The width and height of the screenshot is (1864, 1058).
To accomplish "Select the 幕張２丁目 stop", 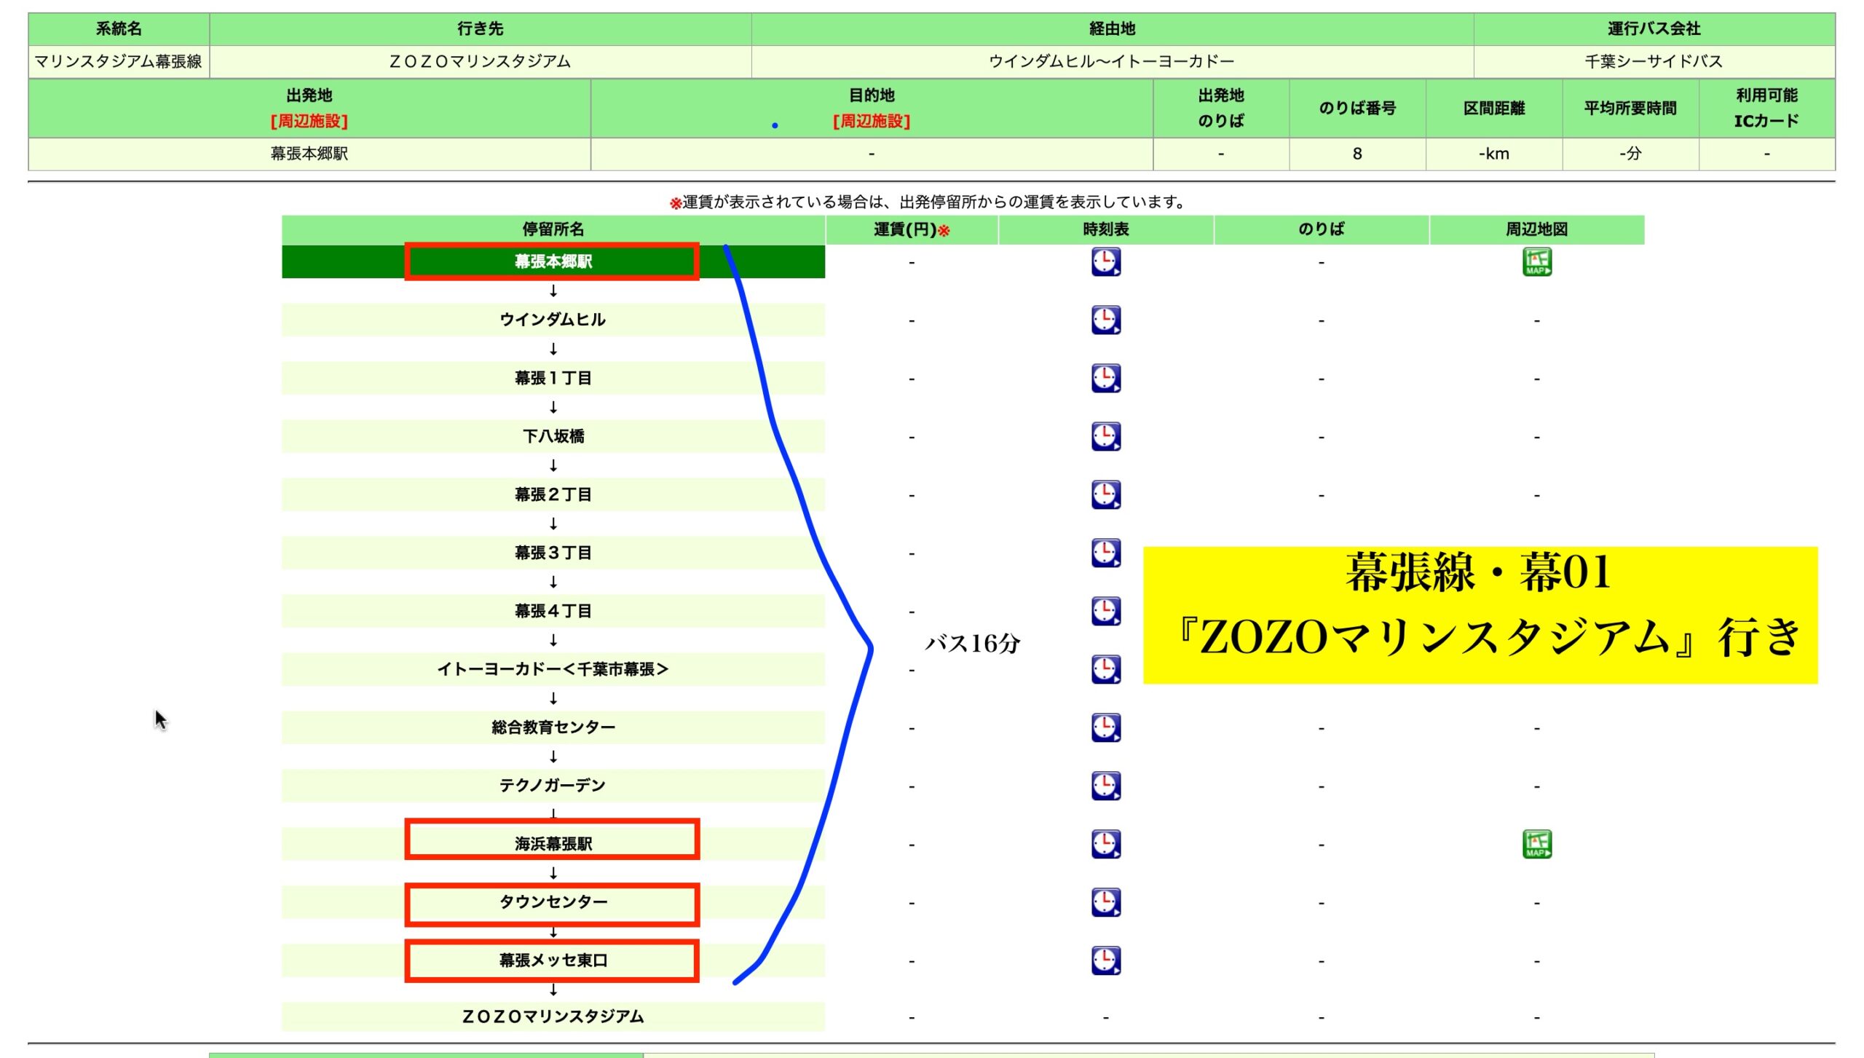I will (x=553, y=494).
